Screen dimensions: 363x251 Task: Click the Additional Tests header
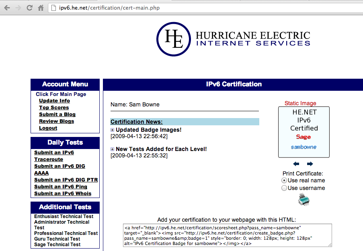click(x=65, y=207)
